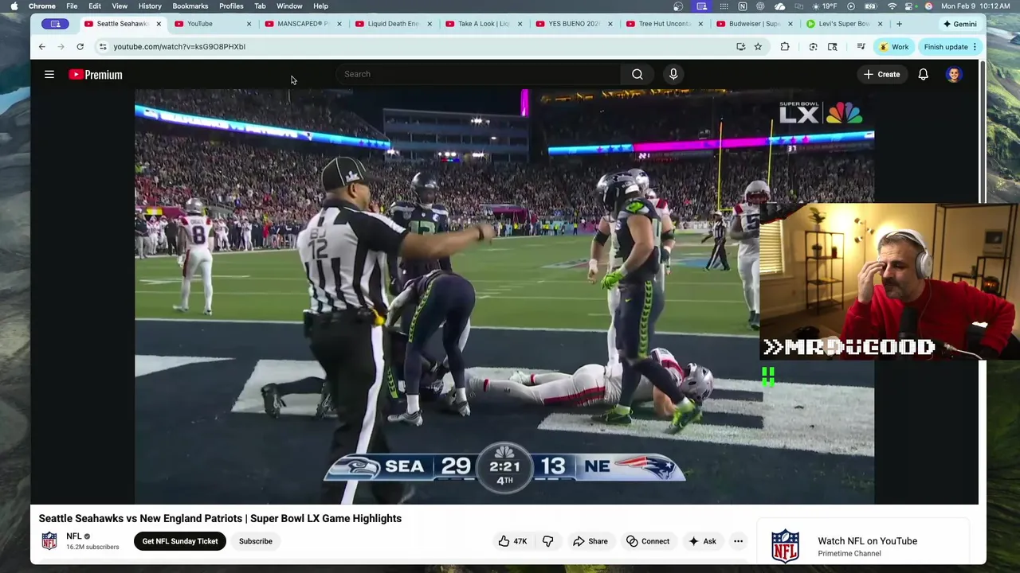Open the Work profile chip

(893, 47)
